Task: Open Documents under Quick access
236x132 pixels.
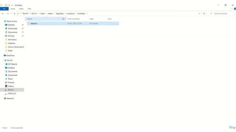Action: [x=13, y=32]
